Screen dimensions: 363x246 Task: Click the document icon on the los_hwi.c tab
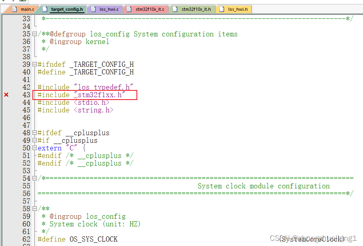(94, 8)
